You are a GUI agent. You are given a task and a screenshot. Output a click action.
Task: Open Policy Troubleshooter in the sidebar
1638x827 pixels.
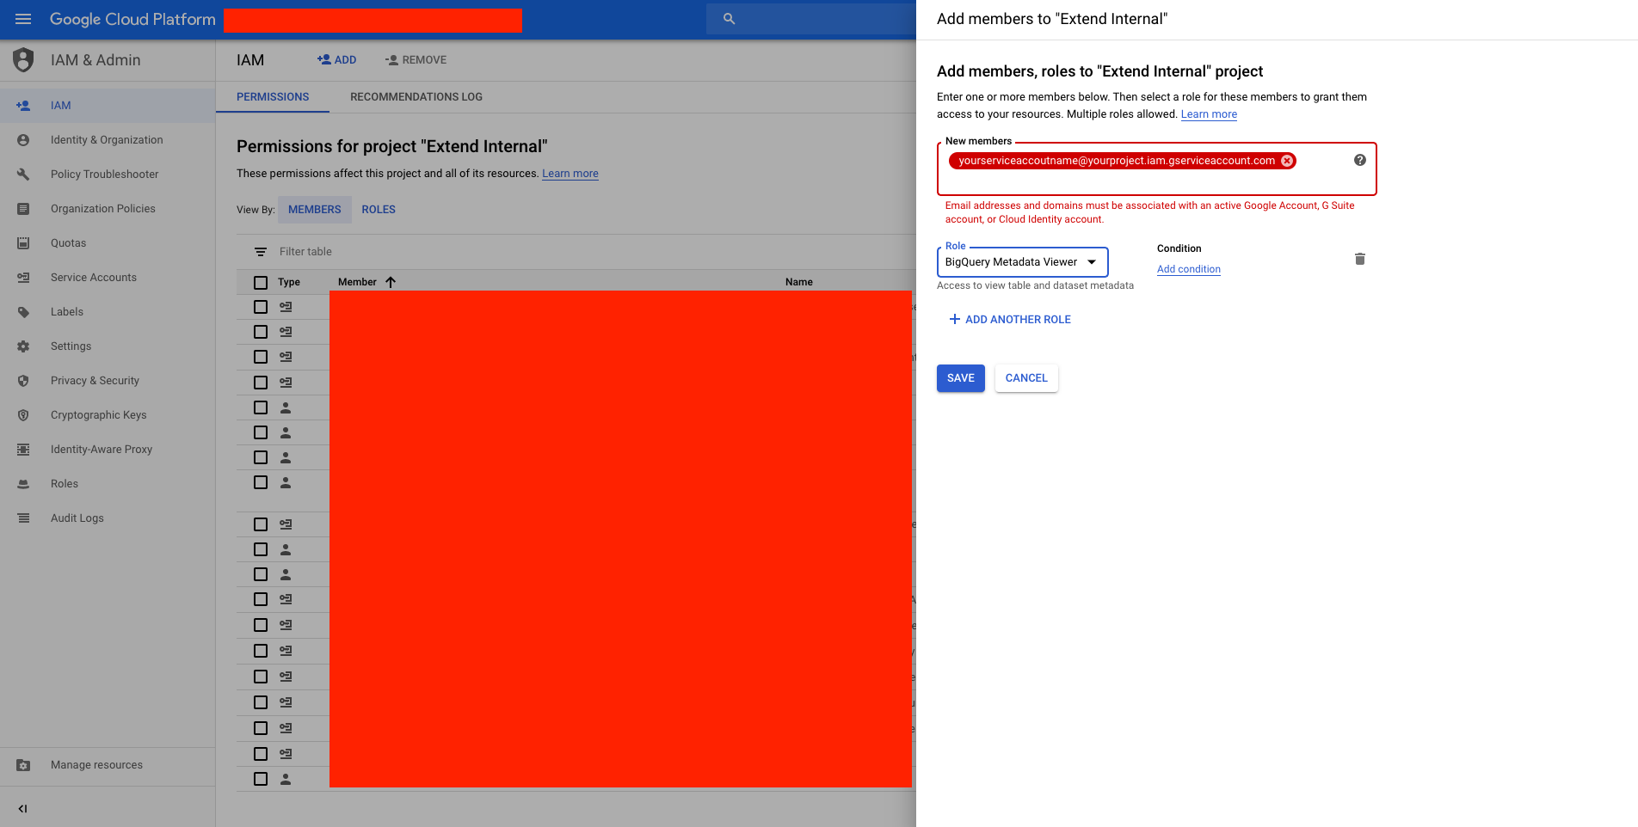[104, 175]
